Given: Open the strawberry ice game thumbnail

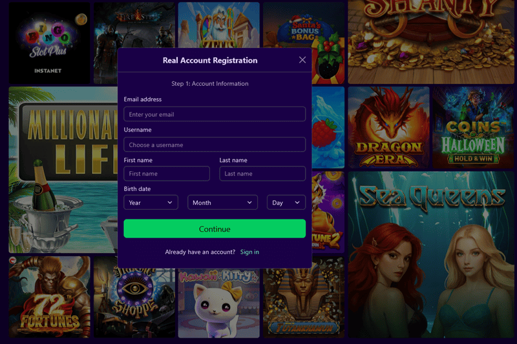Looking at the screenshot, I should [x=328, y=127].
